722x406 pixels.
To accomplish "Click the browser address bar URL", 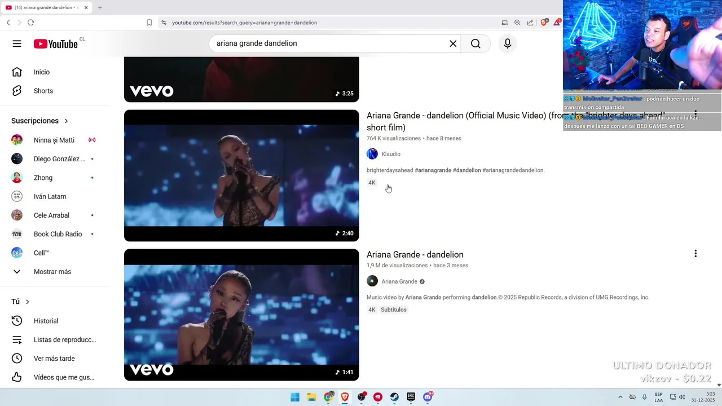I will [x=244, y=23].
